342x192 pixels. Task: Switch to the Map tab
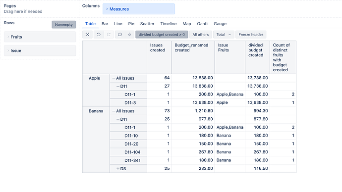coord(187,24)
